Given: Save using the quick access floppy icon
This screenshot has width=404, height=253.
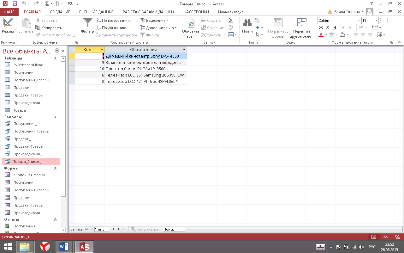Looking at the screenshot, I should click(x=15, y=4).
